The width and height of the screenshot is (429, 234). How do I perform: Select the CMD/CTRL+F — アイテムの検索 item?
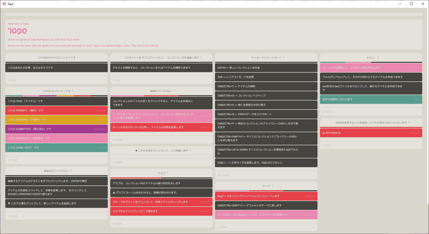(x=266, y=86)
